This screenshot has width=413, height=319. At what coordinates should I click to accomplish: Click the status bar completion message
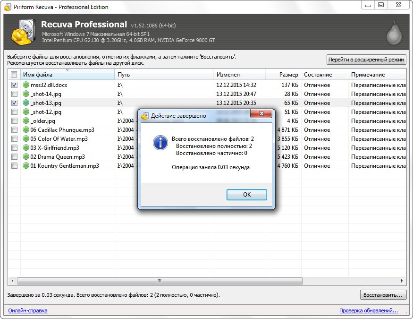[114, 295]
